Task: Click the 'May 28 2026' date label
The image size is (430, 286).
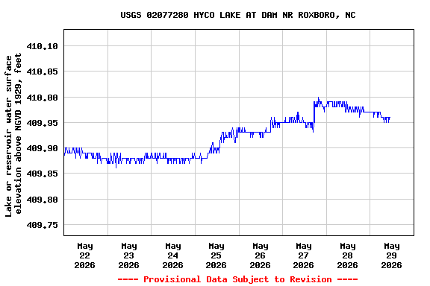Action: [x=347, y=255]
